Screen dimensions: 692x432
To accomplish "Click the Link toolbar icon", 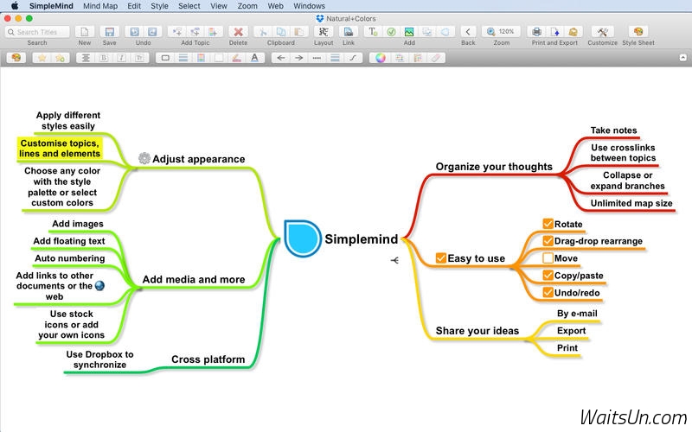I will (x=349, y=32).
